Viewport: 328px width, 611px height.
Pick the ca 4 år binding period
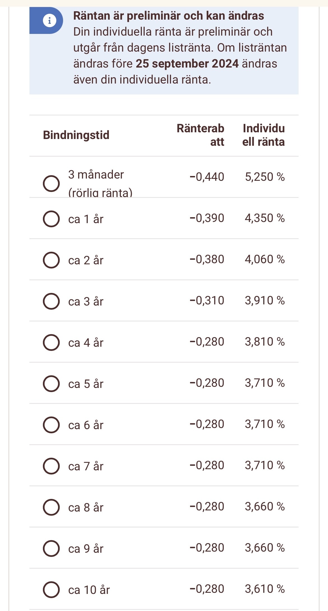(x=51, y=342)
